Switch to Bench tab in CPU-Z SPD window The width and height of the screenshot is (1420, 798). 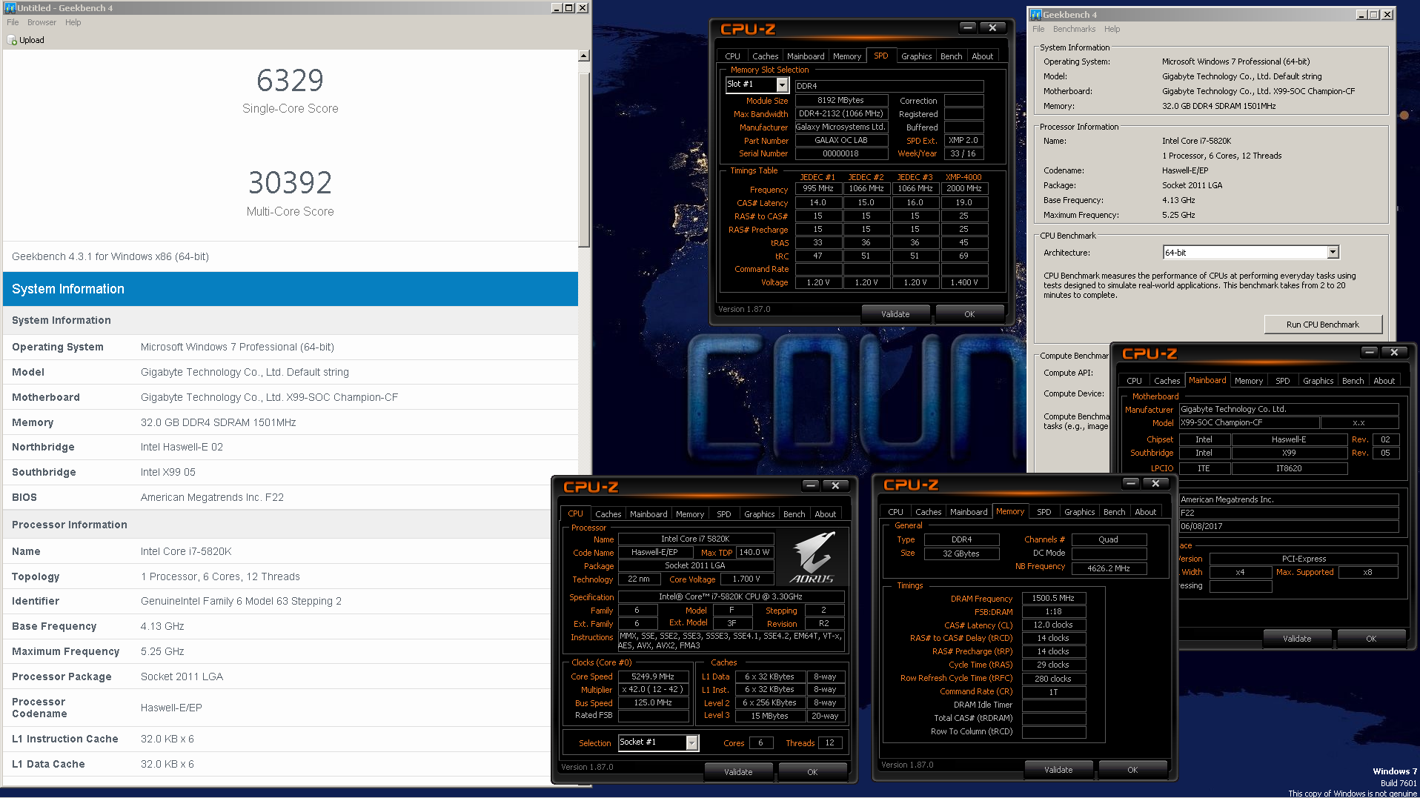click(952, 56)
